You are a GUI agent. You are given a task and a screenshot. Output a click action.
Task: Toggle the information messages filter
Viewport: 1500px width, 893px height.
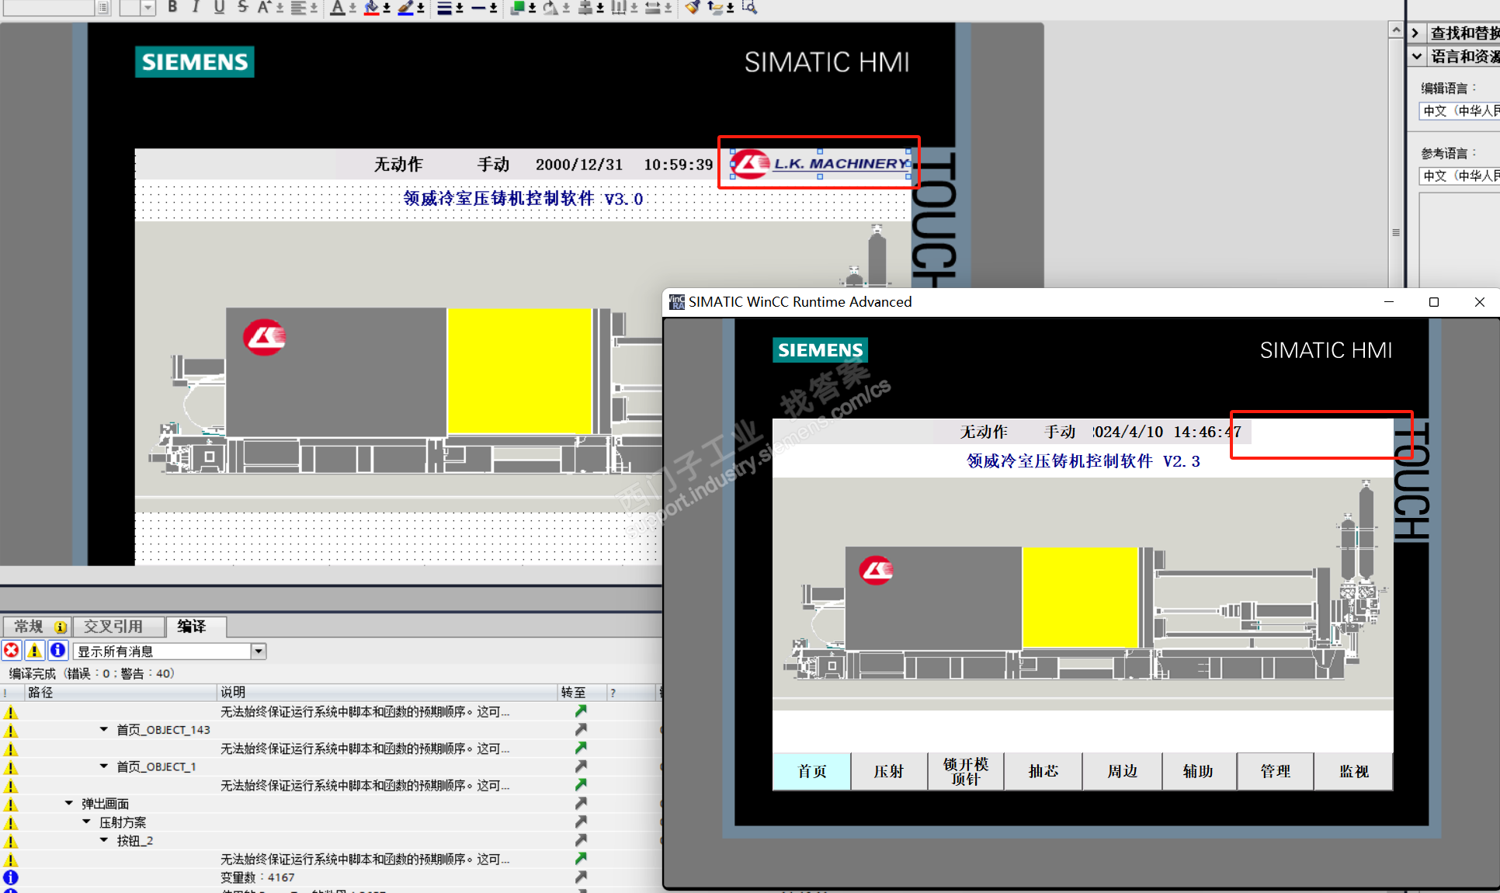58,651
